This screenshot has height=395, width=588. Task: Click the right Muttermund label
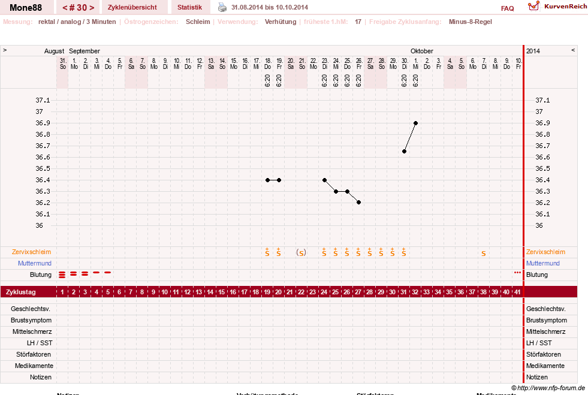tap(542, 263)
